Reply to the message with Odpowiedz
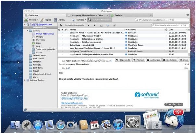196x133 pixels. (123, 60)
